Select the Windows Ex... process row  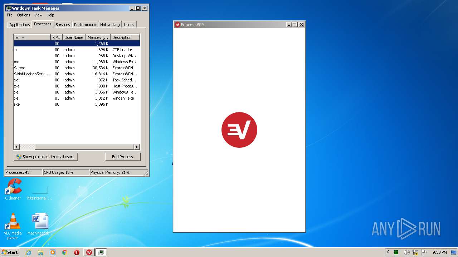tap(77, 62)
